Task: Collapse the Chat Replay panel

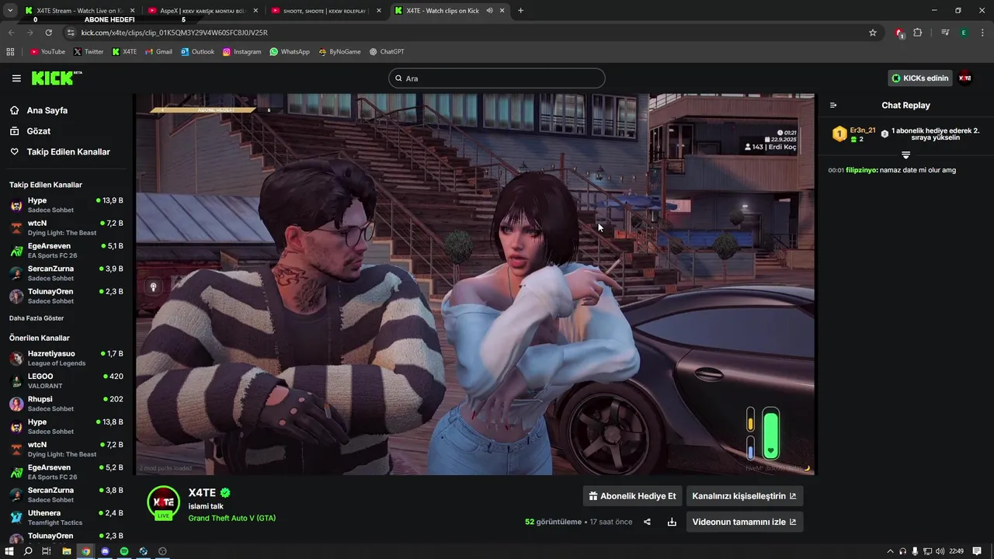Action: (x=833, y=106)
